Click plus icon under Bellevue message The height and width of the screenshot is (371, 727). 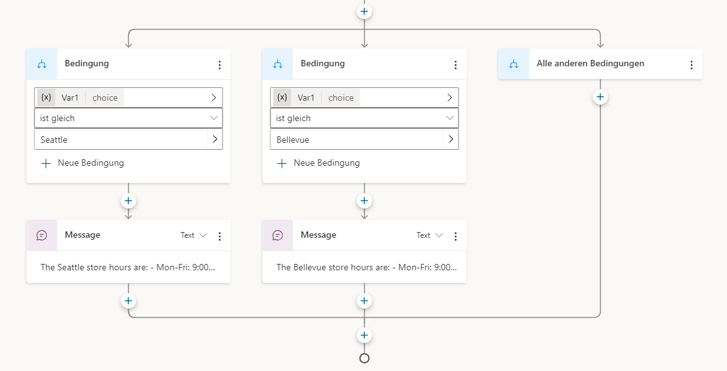point(364,301)
